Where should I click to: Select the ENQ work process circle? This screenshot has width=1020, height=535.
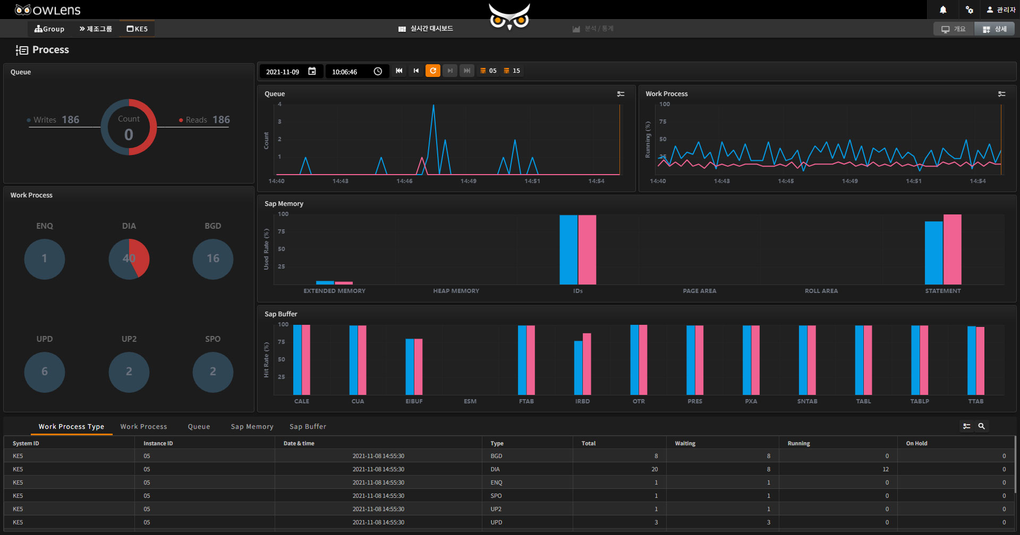45,259
